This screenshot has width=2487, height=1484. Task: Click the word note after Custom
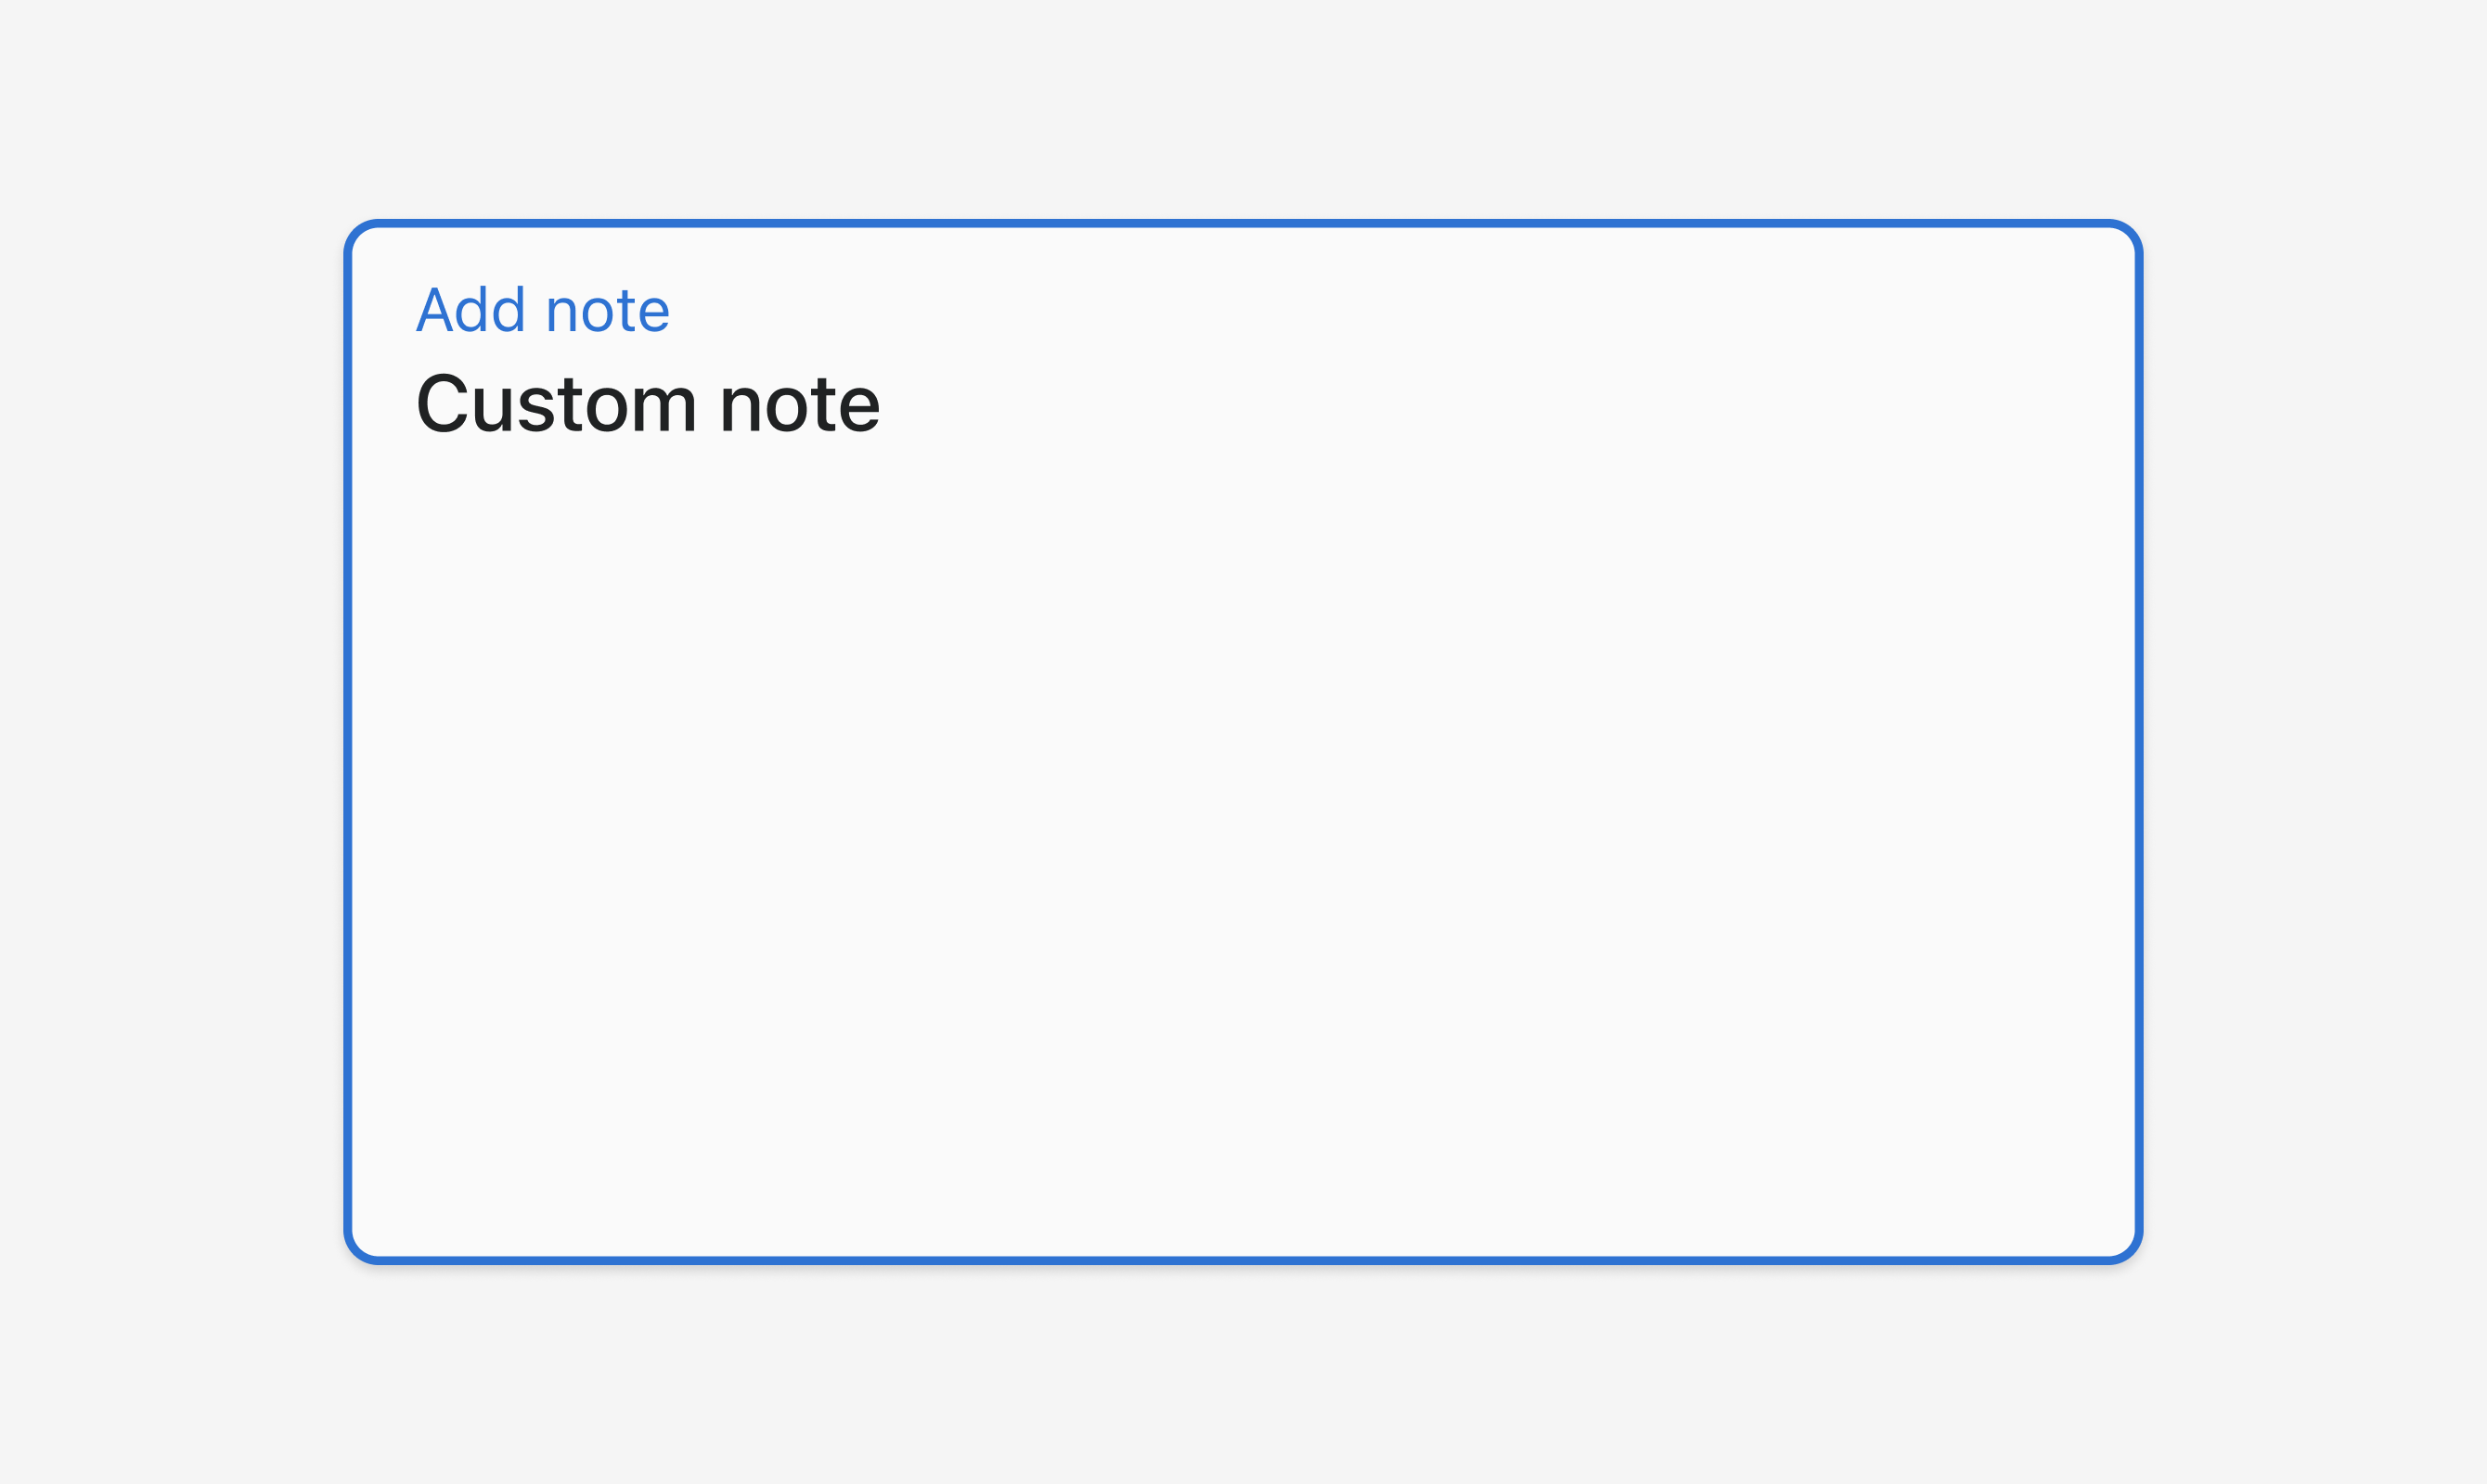800,406
